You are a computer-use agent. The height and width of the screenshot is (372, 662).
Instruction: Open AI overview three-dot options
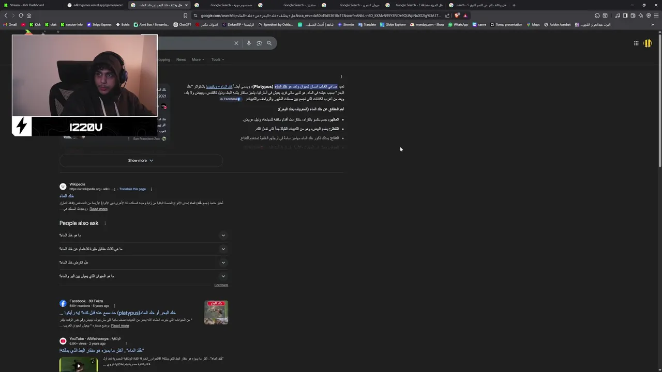tap(341, 76)
